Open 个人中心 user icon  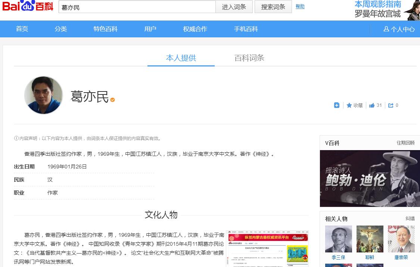386,29
